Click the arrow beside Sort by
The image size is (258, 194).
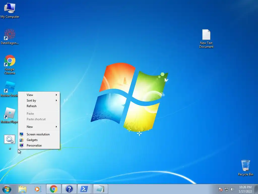(x=56, y=101)
